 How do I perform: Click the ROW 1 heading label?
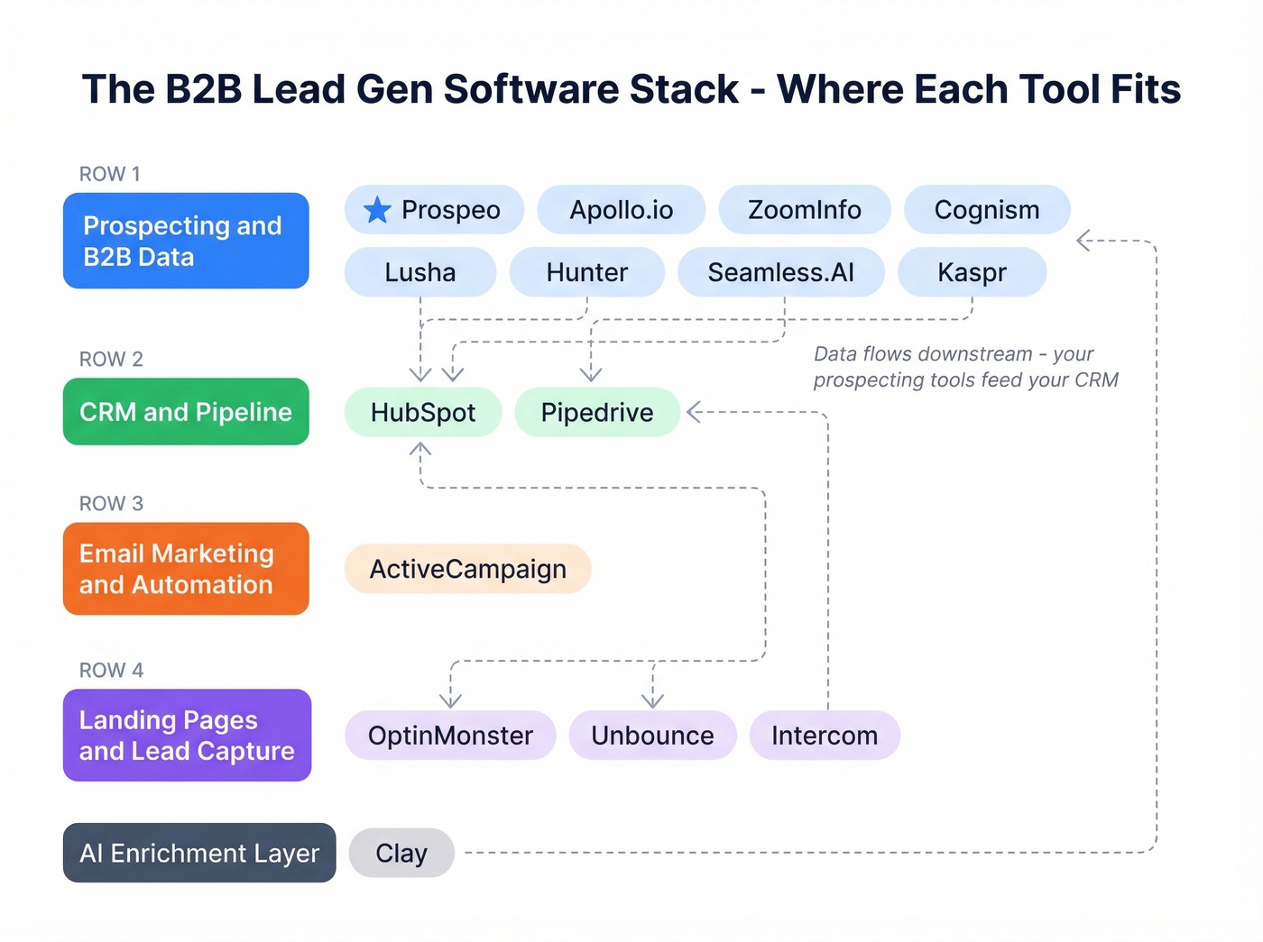[108, 173]
